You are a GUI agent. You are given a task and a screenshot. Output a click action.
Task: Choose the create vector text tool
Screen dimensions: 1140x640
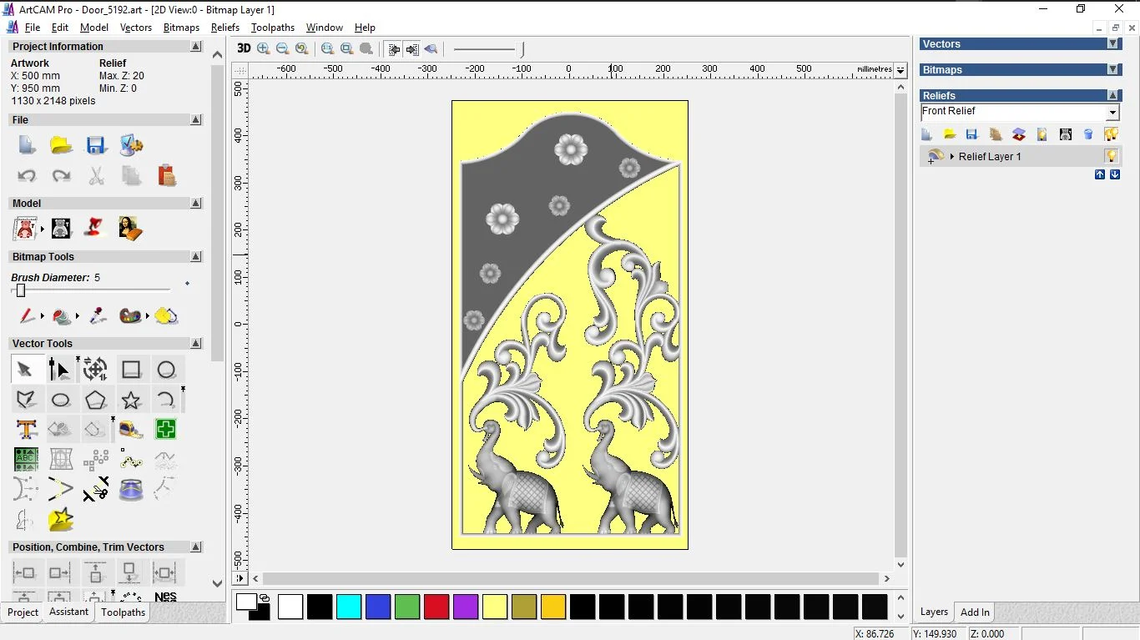pos(26,430)
